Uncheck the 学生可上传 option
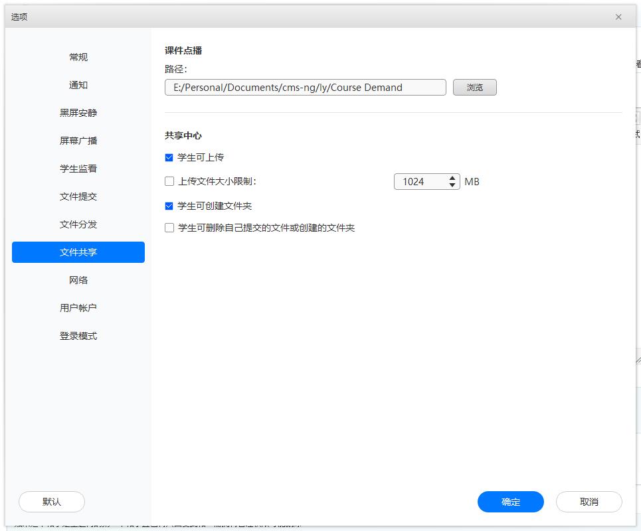 tap(169, 157)
